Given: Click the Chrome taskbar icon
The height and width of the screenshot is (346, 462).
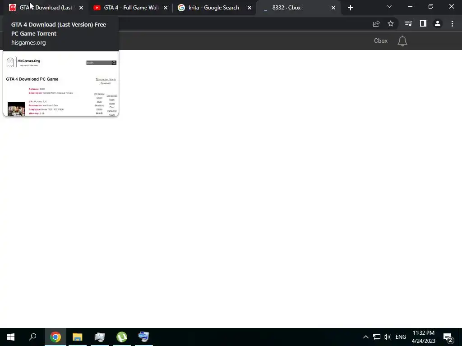Looking at the screenshot, I should 55,337.
